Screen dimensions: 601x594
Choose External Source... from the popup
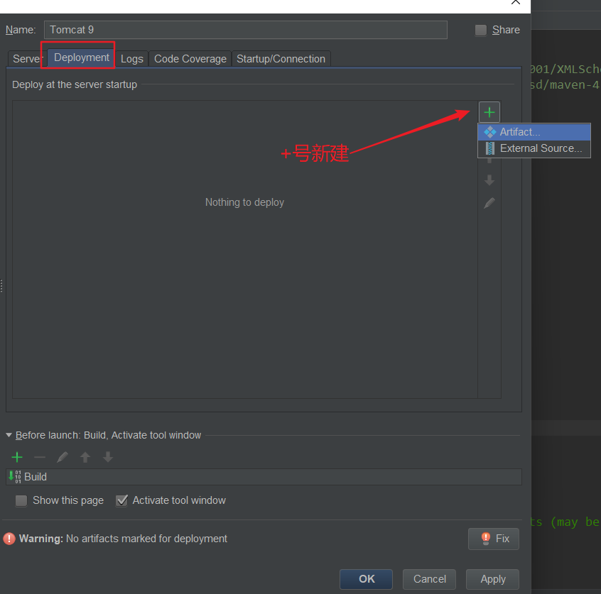click(534, 148)
